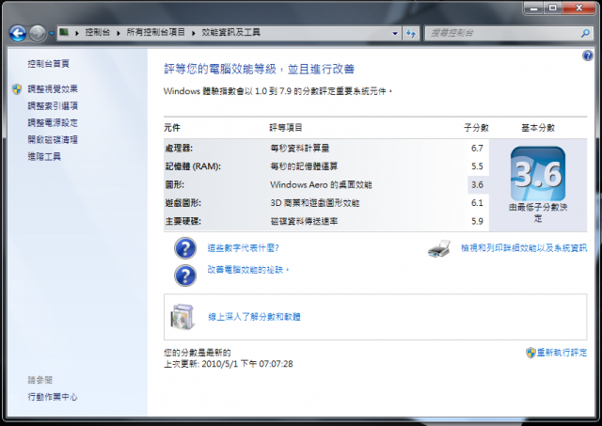Open 行動作業中心 link at sidebar bottom
Viewport: 602px width, 426px height.
[53, 397]
